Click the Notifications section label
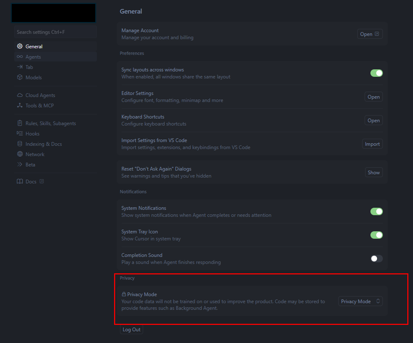 133,192
